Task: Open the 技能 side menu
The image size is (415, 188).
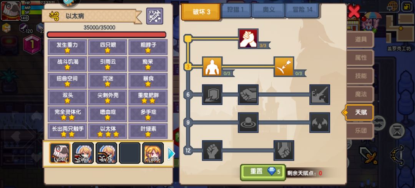Action: tap(360, 76)
